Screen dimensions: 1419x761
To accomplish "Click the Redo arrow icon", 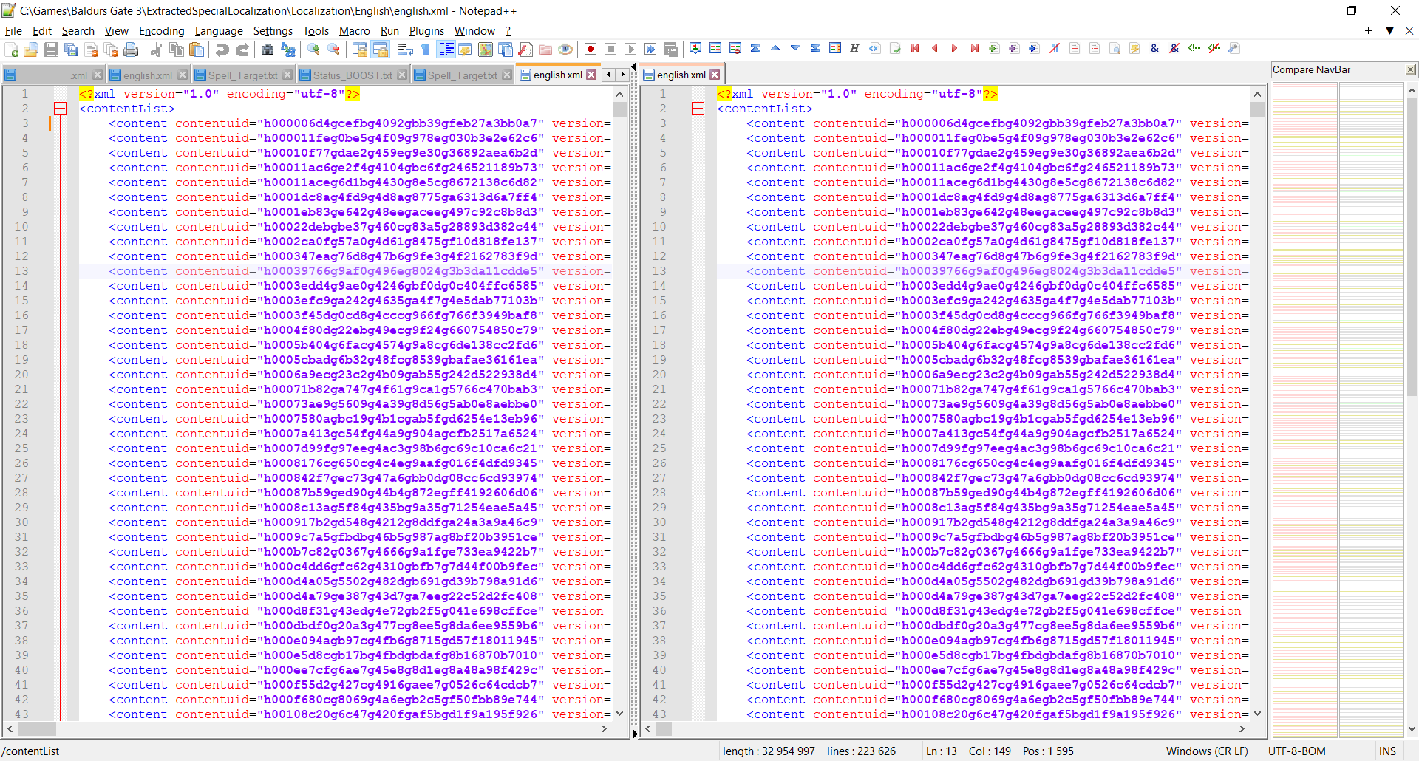I will pyautogui.click(x=242, y=50).
